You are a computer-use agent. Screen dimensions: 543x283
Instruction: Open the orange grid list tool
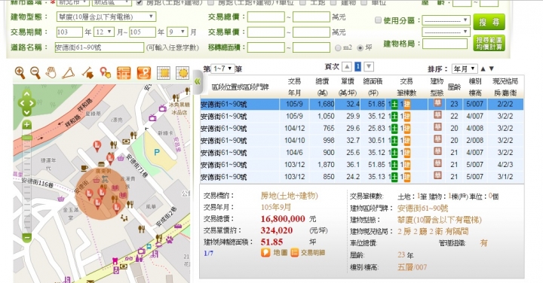pos(124,73)
